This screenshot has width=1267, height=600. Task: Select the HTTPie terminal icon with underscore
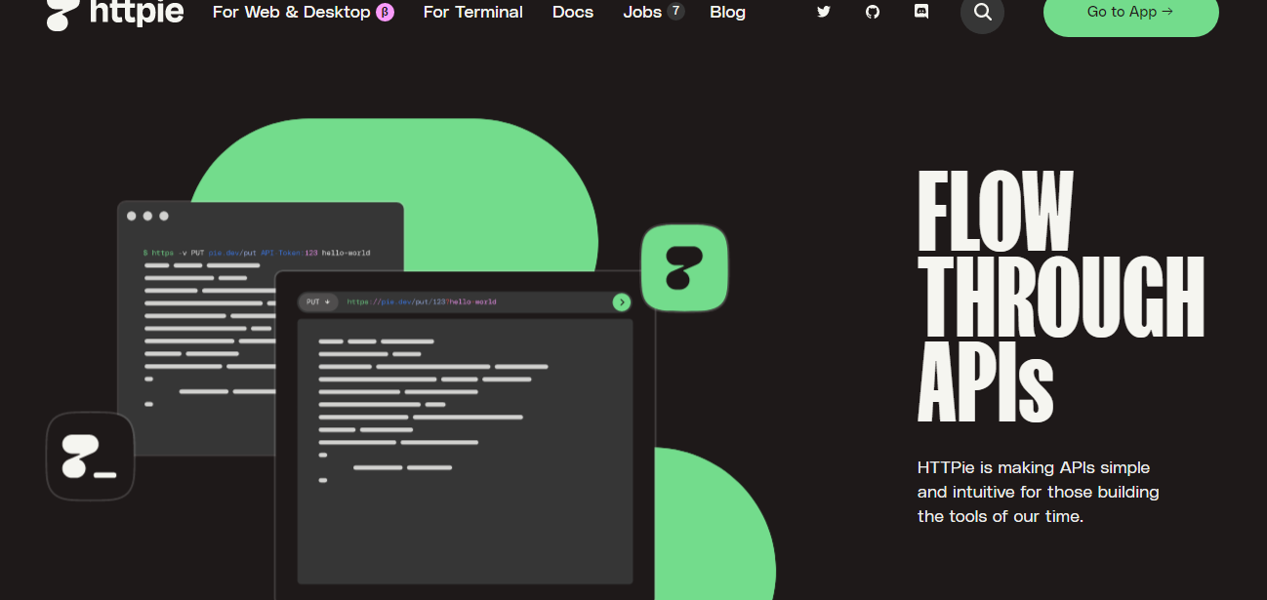coord(90,456)
